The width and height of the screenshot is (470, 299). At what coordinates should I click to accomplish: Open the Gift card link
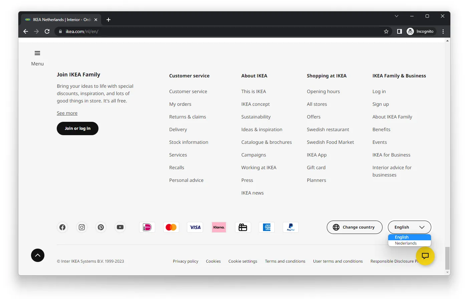316,168
